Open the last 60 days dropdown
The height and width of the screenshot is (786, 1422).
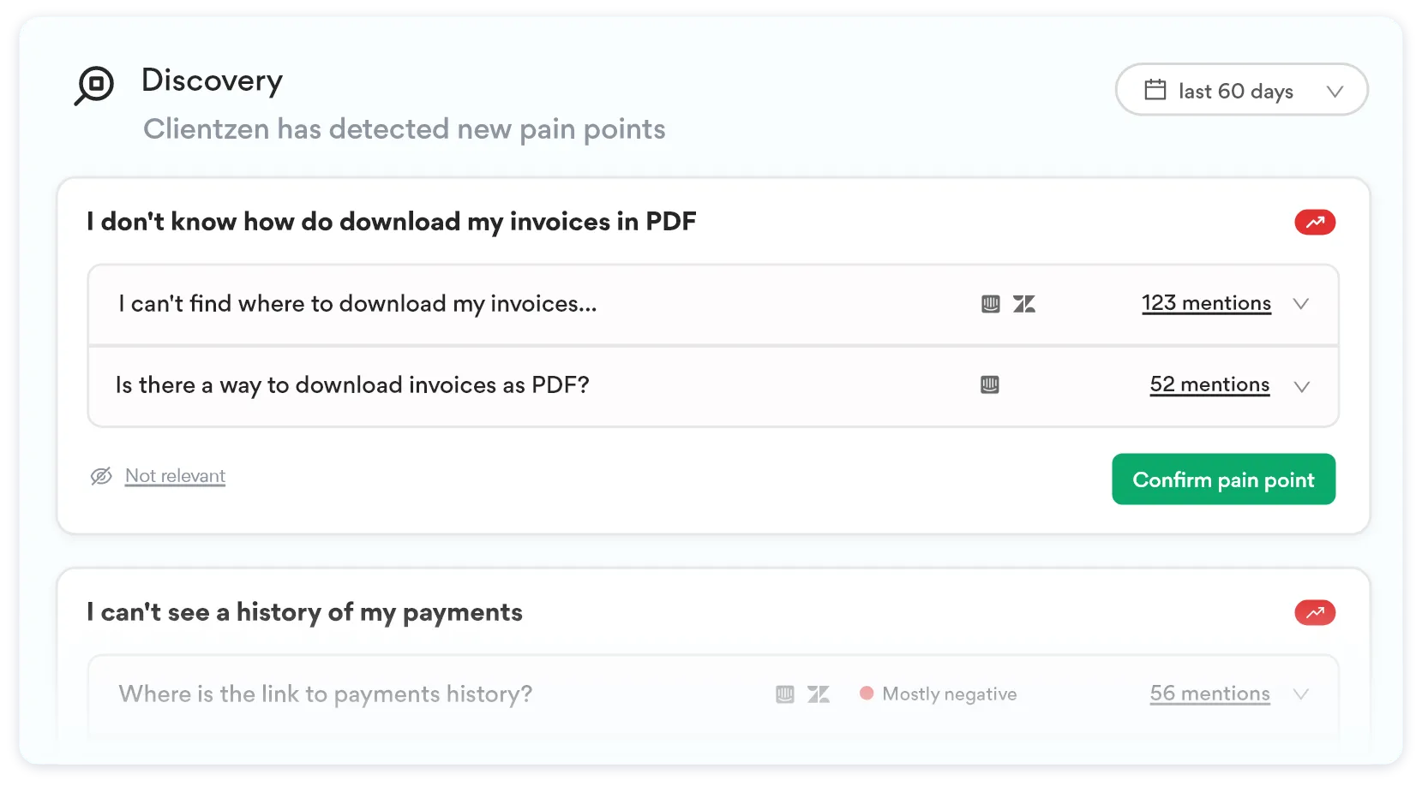point(1241,90)
